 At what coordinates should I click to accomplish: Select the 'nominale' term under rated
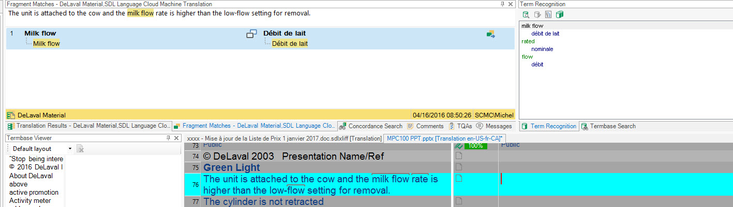point(542,49)
